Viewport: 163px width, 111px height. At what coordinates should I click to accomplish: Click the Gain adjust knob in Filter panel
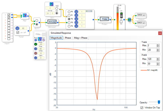(x=36, y=58)
